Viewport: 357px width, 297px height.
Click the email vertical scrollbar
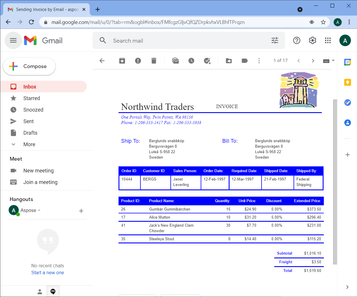point(335,182)
